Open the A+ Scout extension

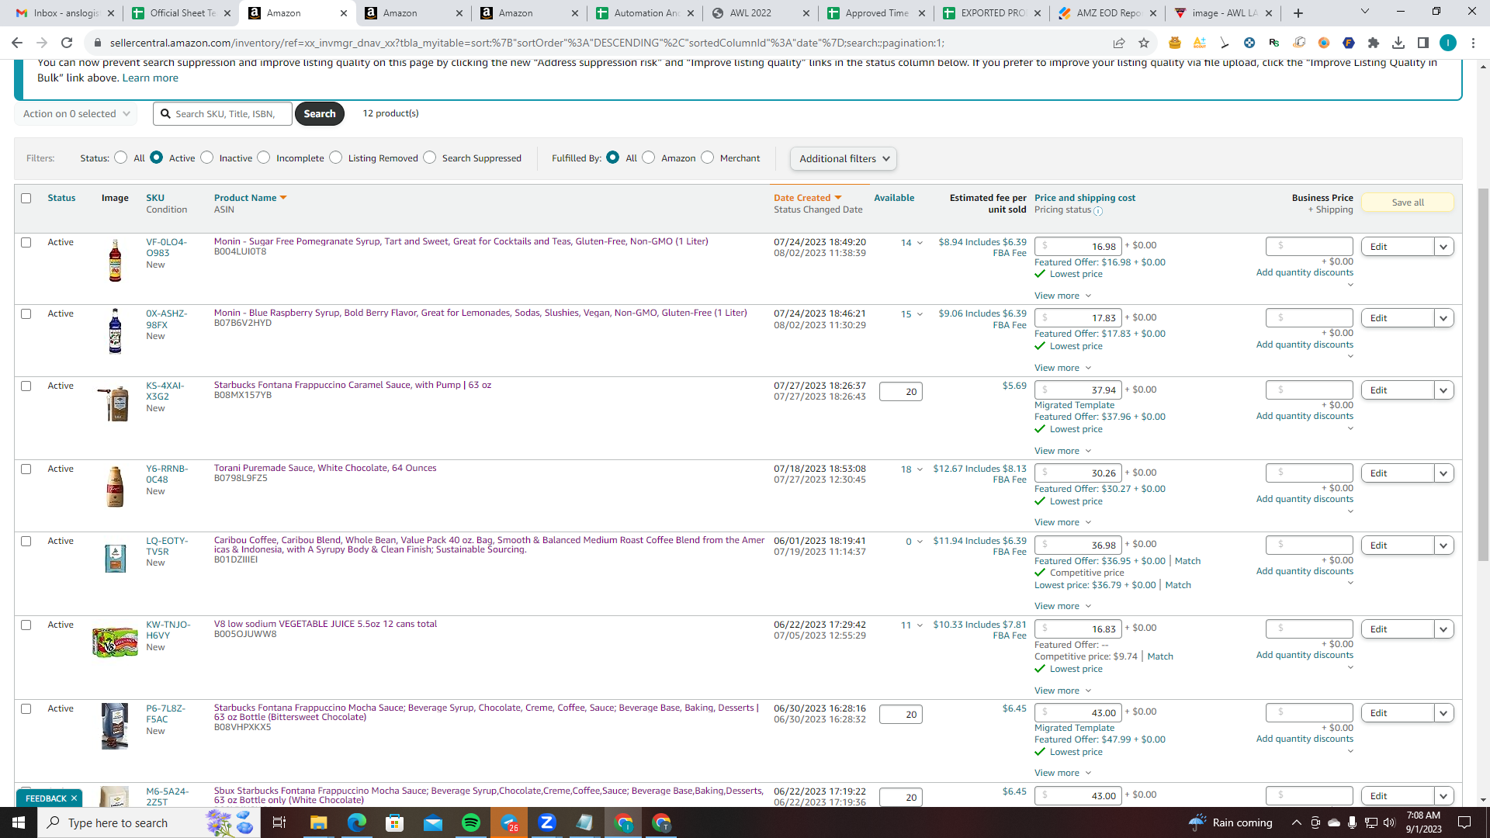tap(1200, 43)
